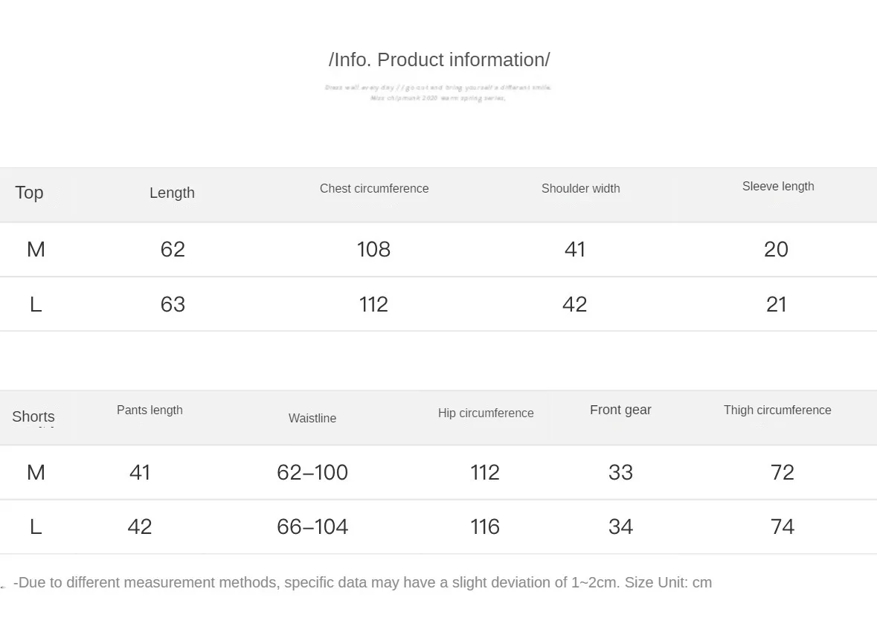Viewport: 877px width, 641px height.
Task: Click the small italic subtitle under the heading
Action: pos(438,92)
